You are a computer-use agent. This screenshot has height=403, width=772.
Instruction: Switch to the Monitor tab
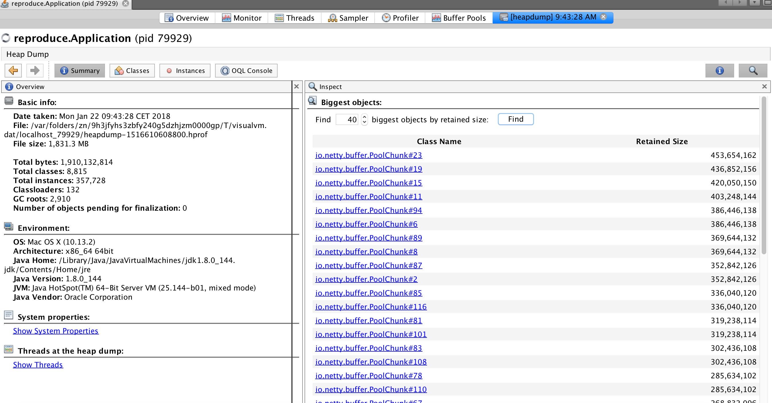[x=241, y=18]
